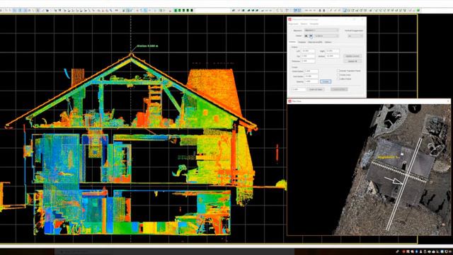Close the Plan View window
Viewport: 453px width, 255px height.
[448, 101]
